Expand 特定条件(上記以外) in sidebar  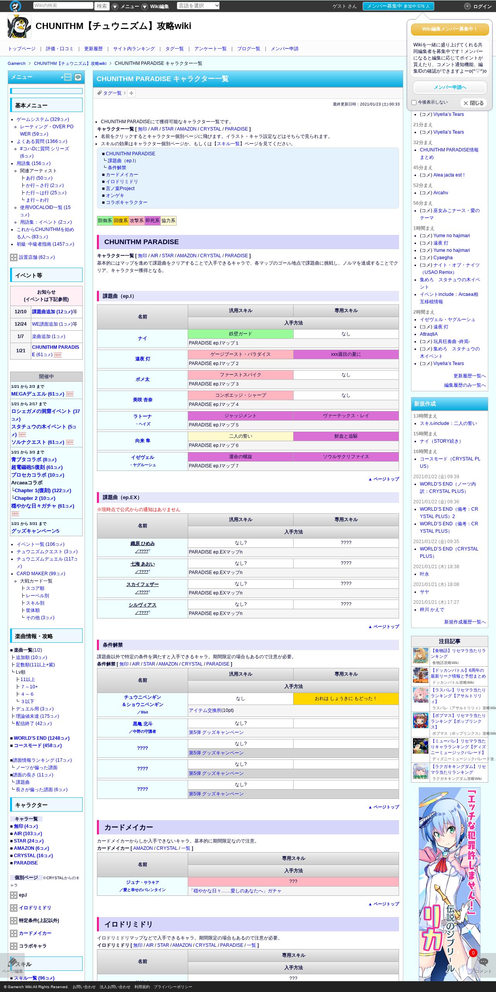click(x=14, y=921)
